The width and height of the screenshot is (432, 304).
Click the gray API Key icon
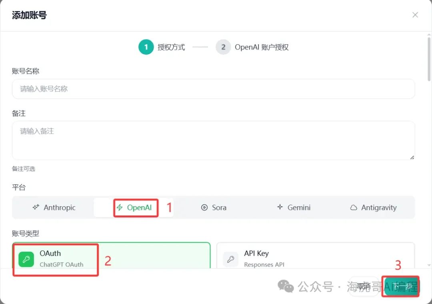tap(230, 259)
